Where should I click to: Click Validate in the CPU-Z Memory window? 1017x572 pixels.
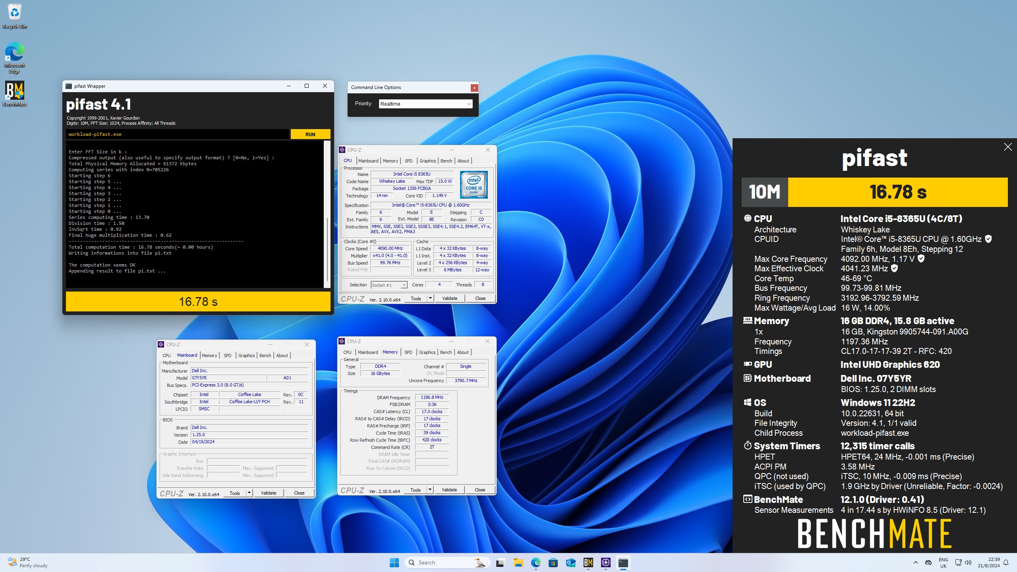click(449, 490)
